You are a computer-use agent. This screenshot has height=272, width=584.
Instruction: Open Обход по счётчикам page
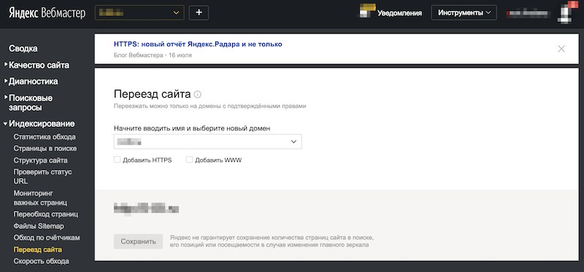point(47,238)
